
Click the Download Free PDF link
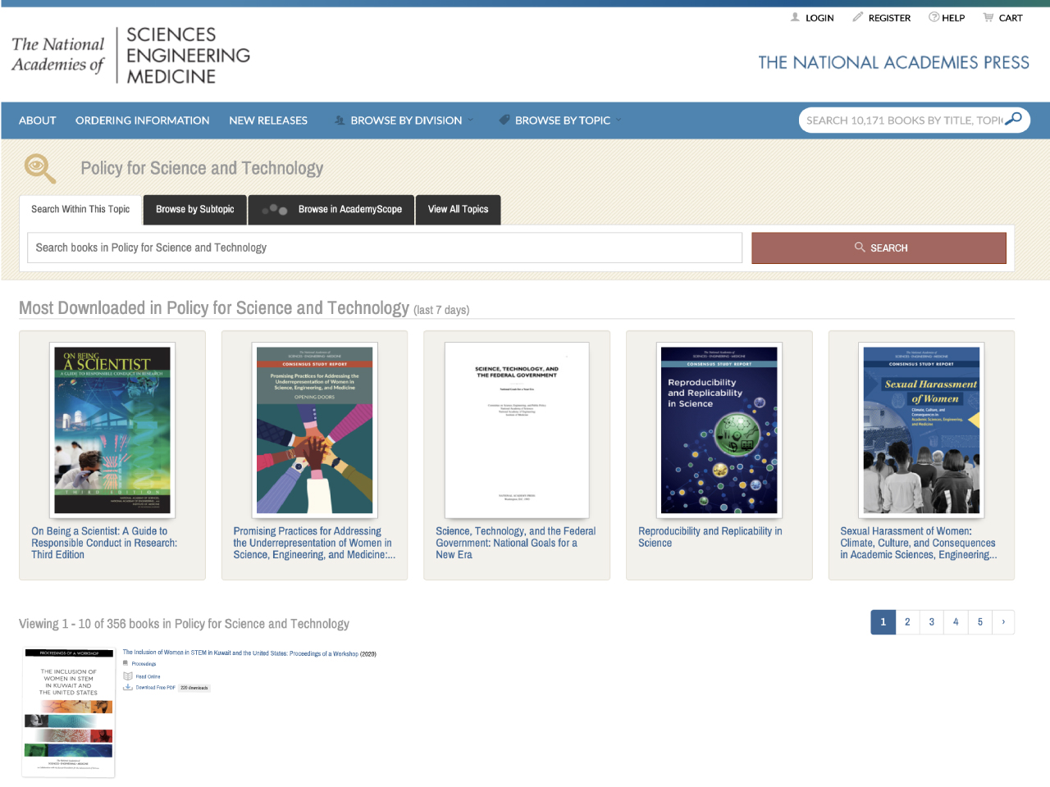click(156, 688)
